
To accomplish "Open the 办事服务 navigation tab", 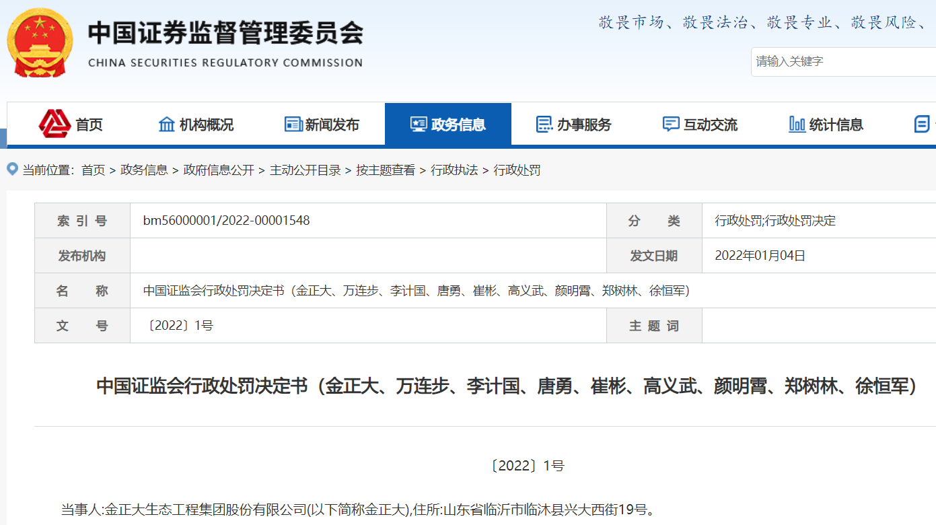I will coord(574,125).
